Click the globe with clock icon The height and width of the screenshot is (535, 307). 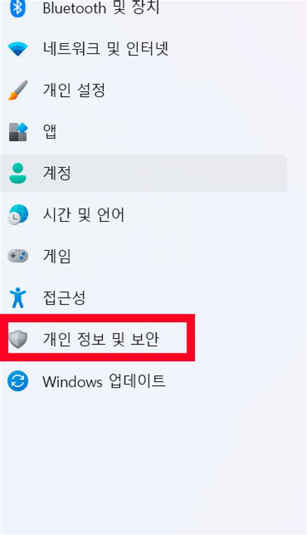click(x=17, y=215)
